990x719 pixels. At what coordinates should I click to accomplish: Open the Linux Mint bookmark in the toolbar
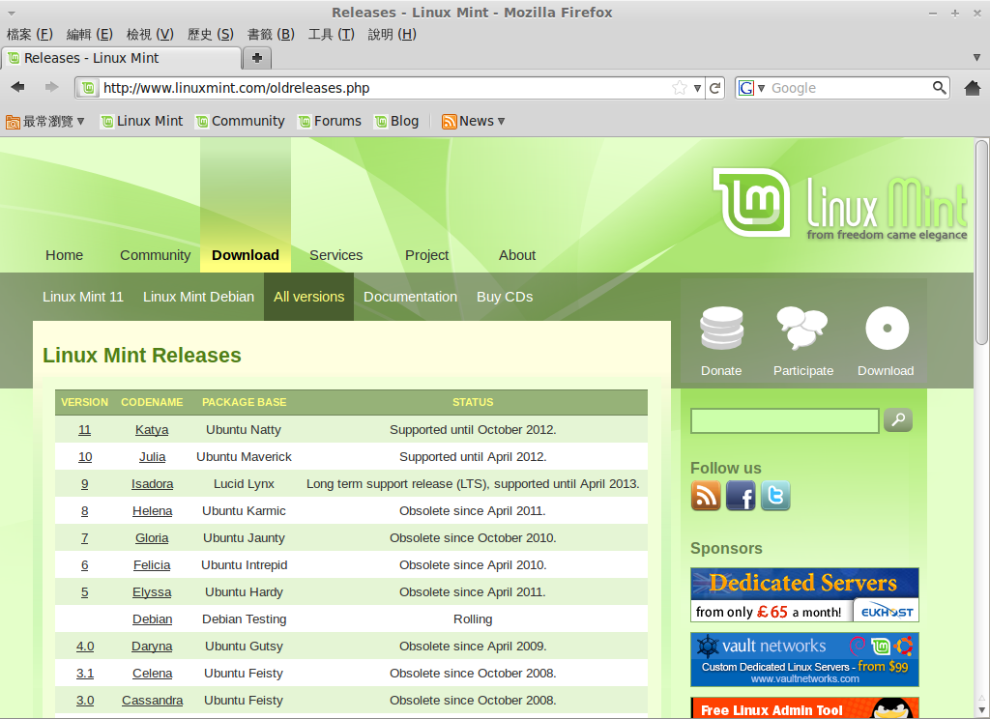coord(142,121)
